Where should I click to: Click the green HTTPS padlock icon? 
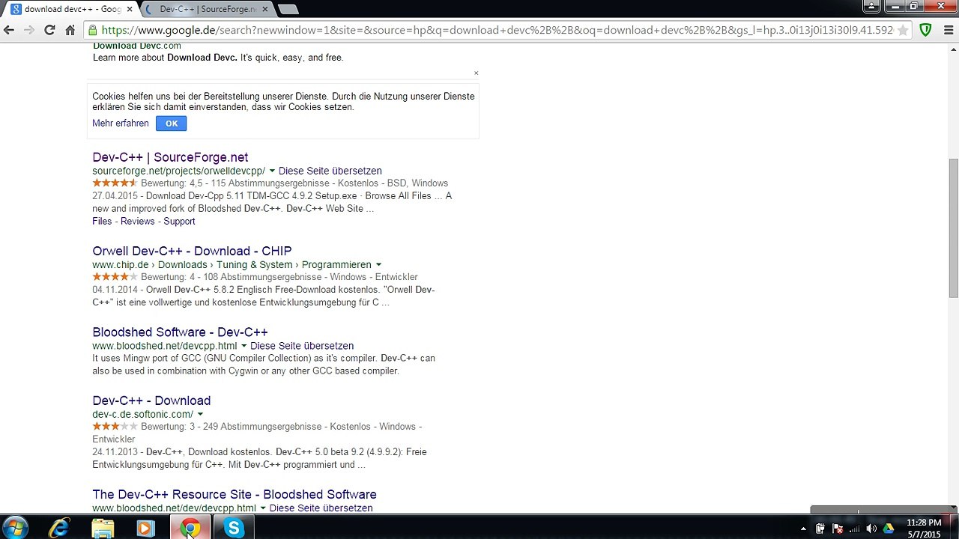click(92, 30)
